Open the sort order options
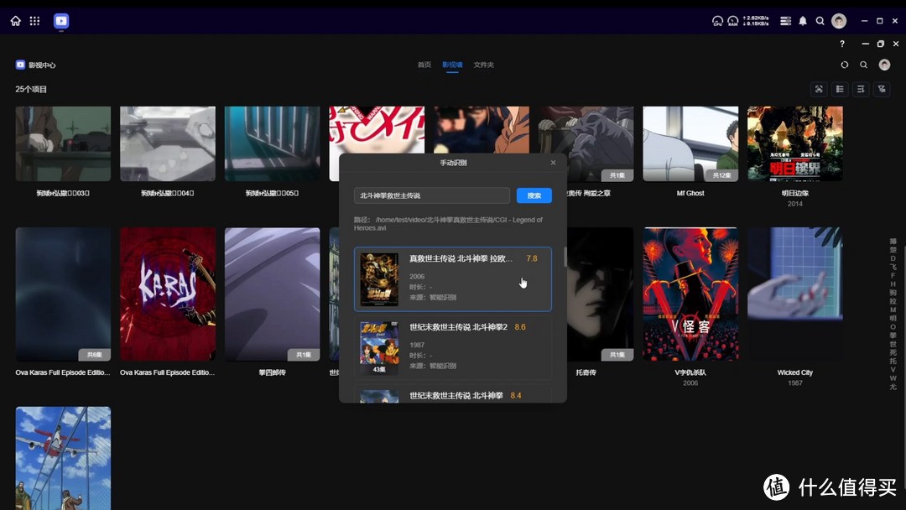This screenshot has height=510, width=906. (x=861, y=89)
